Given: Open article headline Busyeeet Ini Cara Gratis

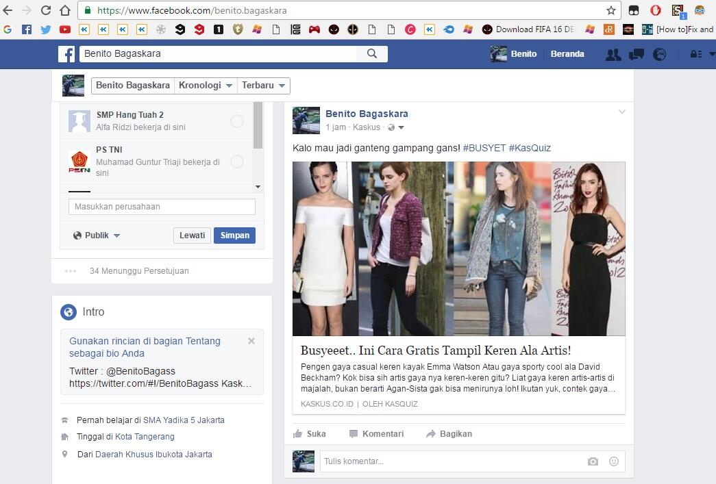Looking at the screenshot, I should (436, 351).
